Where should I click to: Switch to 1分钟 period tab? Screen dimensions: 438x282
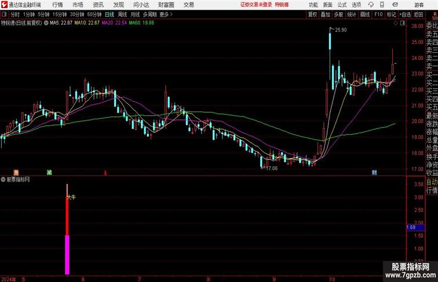pos(29,14)
